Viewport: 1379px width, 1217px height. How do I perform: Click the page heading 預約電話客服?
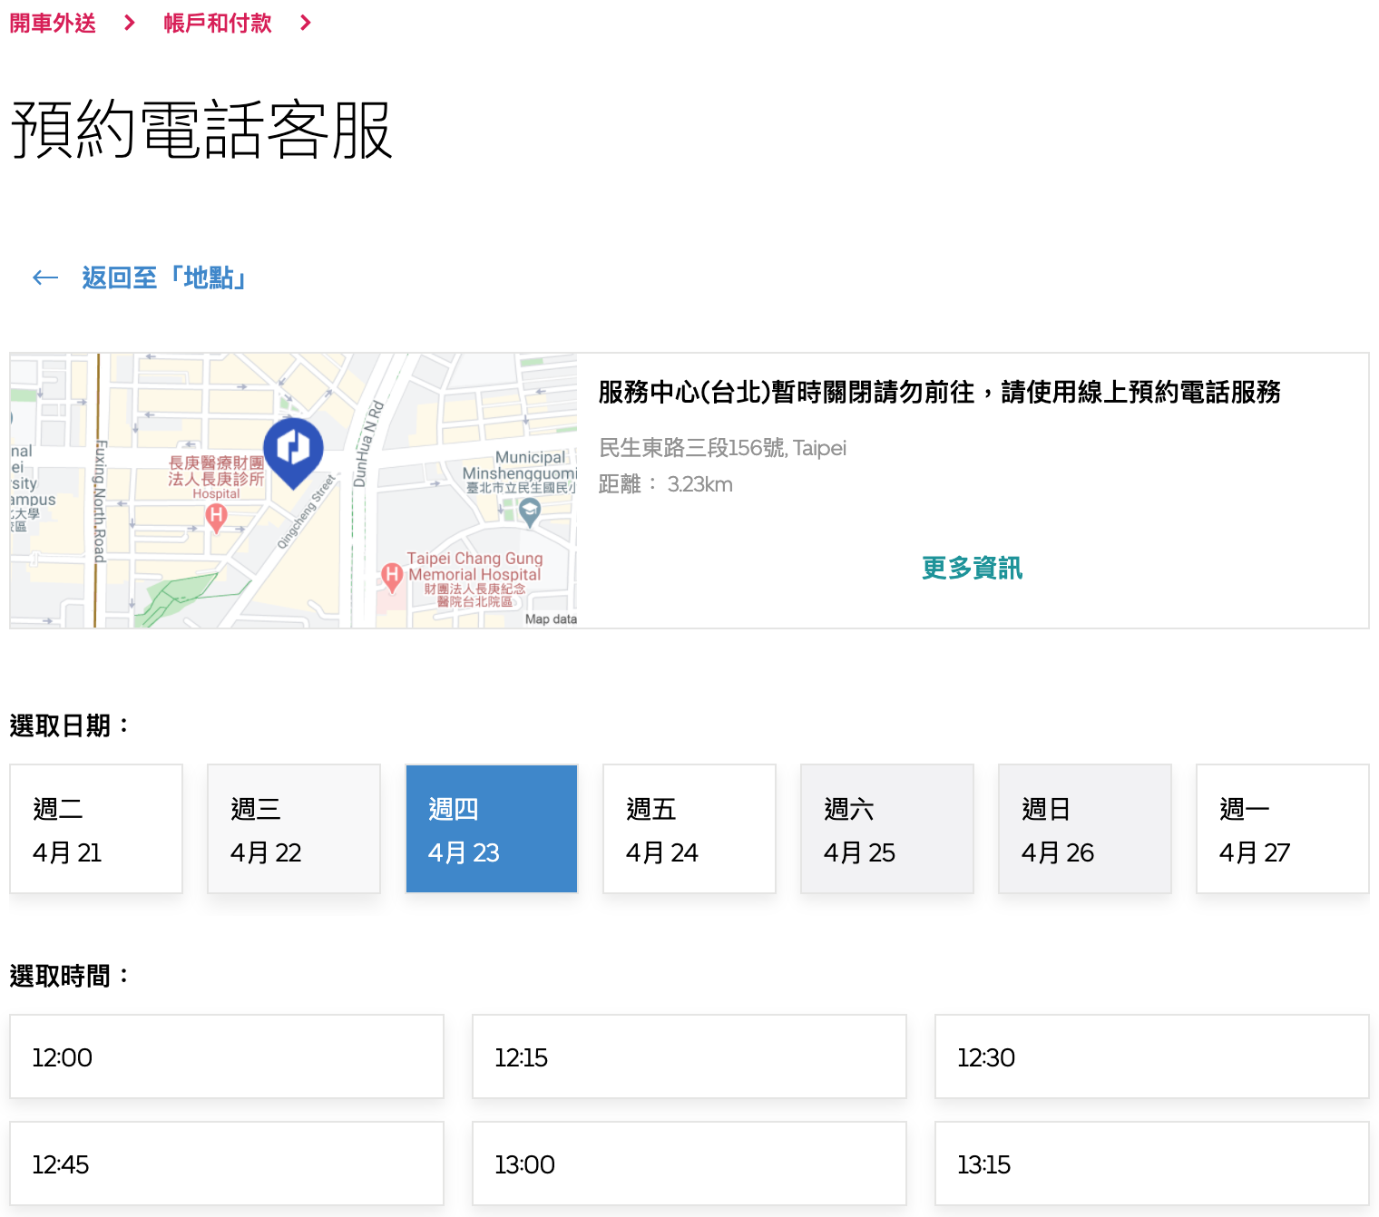coord(201,130)
